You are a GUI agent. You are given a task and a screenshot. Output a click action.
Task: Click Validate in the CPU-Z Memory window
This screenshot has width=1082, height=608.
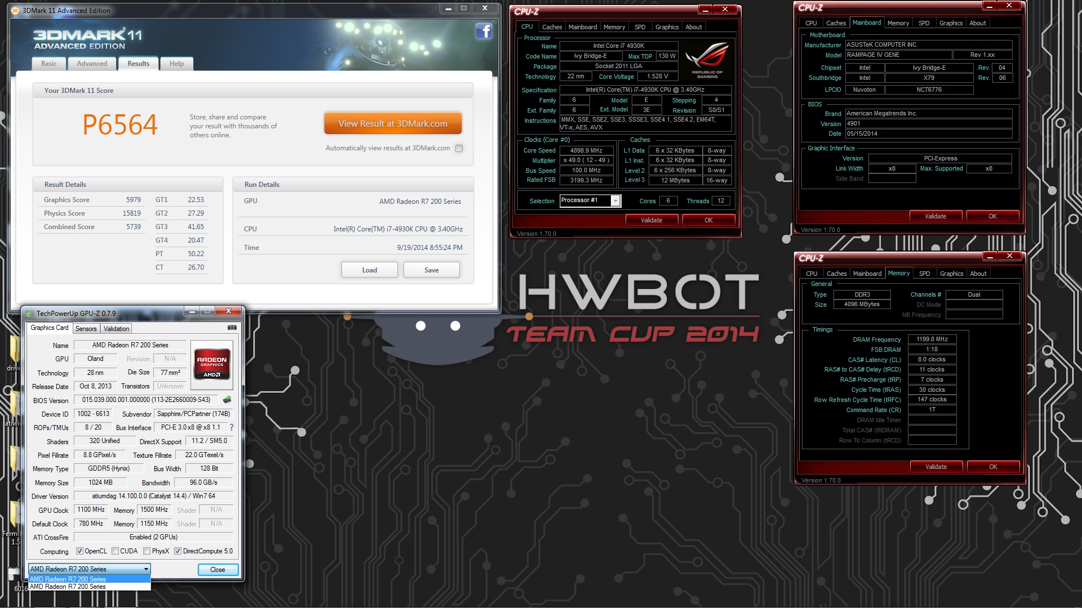tap(936, 467)
